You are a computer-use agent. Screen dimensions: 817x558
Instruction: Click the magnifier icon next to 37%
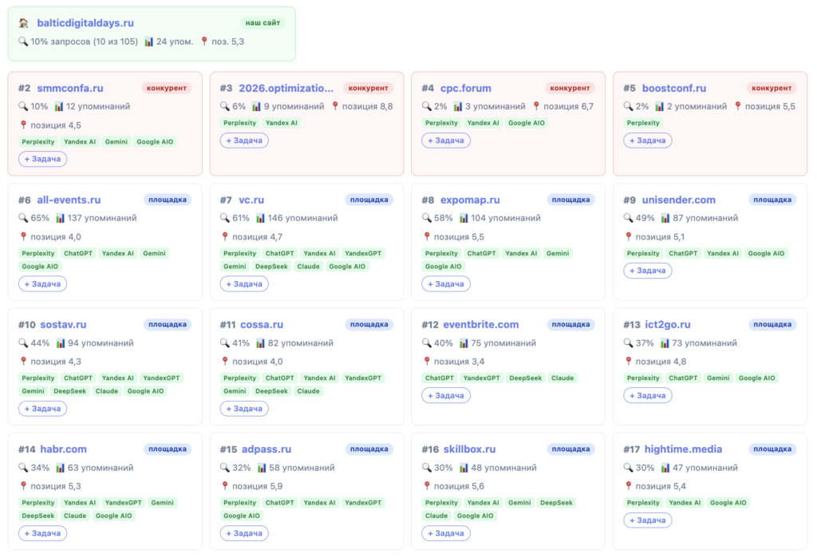point(628,343)
